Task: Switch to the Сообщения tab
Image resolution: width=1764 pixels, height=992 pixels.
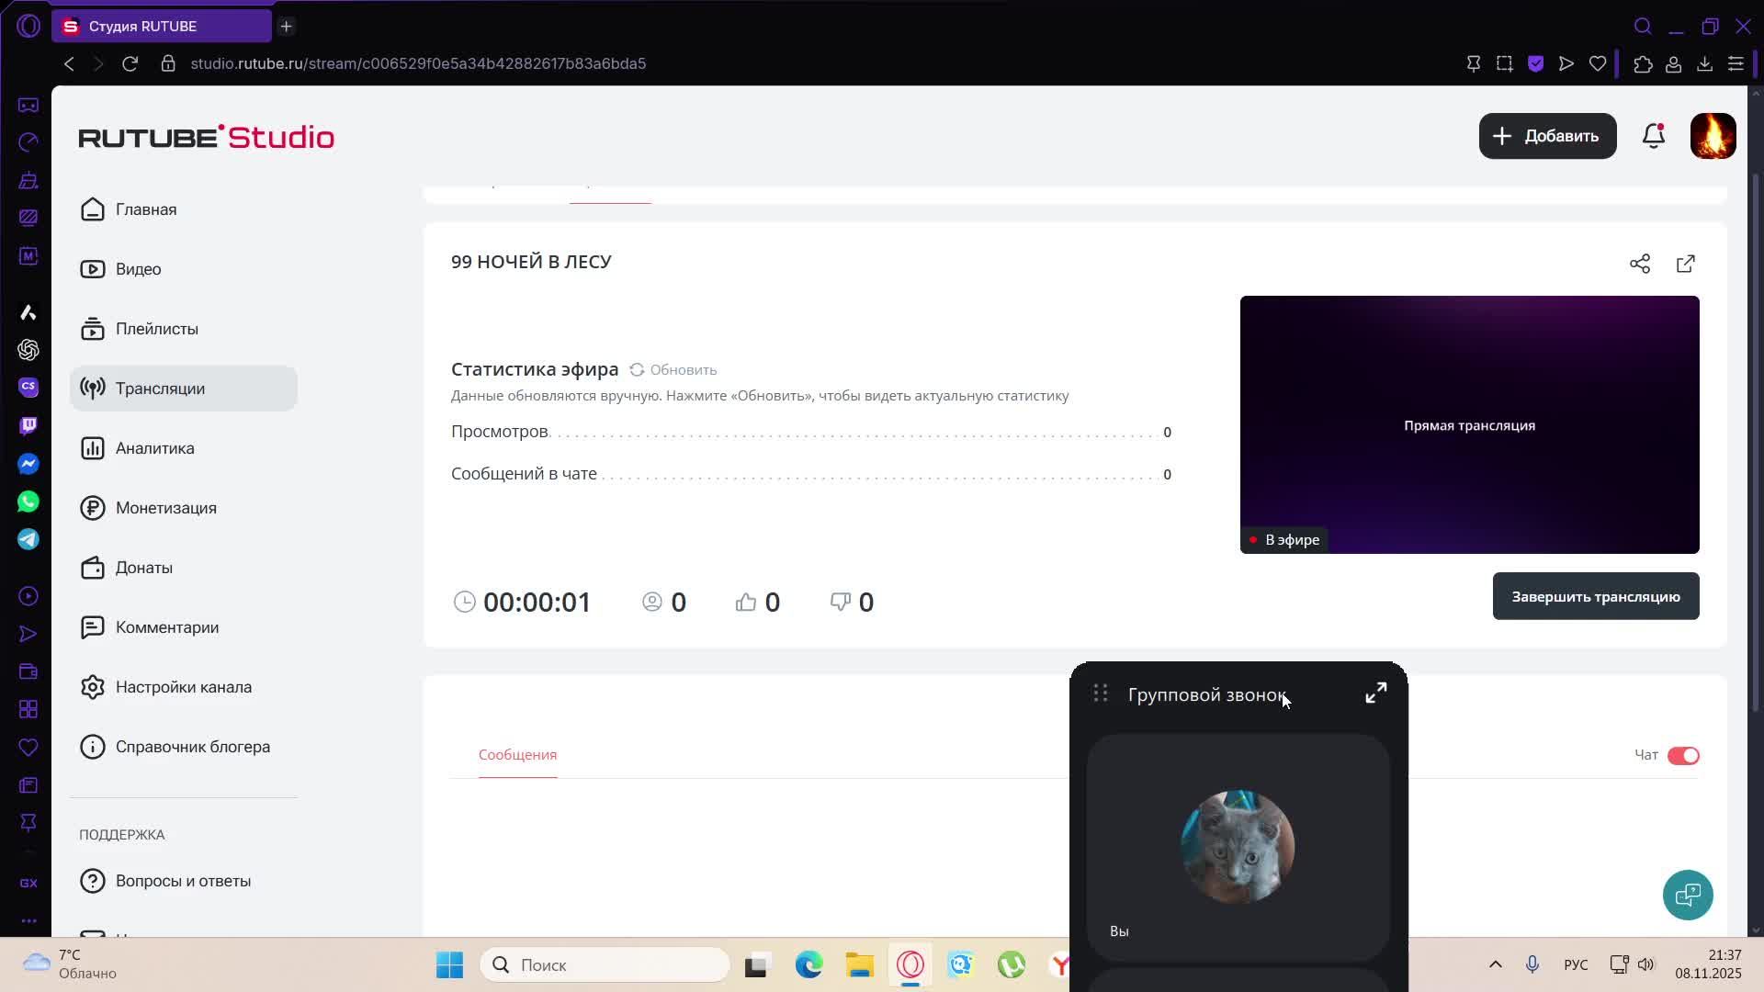Action: click(517, 754)
